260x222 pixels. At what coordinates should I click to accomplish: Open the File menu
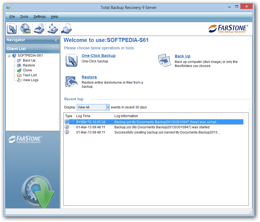click(x=12, y=17)
